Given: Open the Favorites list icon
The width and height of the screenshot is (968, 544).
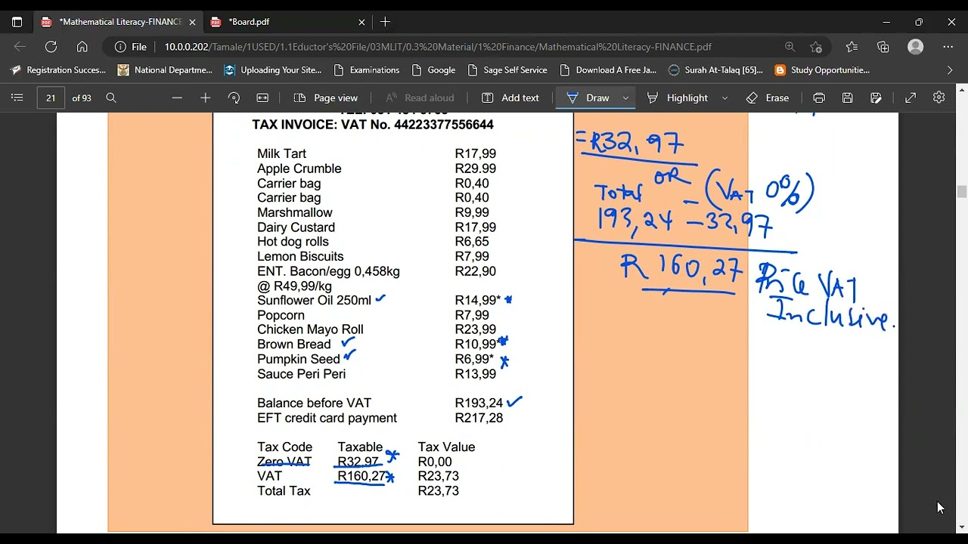Looking at the screenshot, I should 852,47.
